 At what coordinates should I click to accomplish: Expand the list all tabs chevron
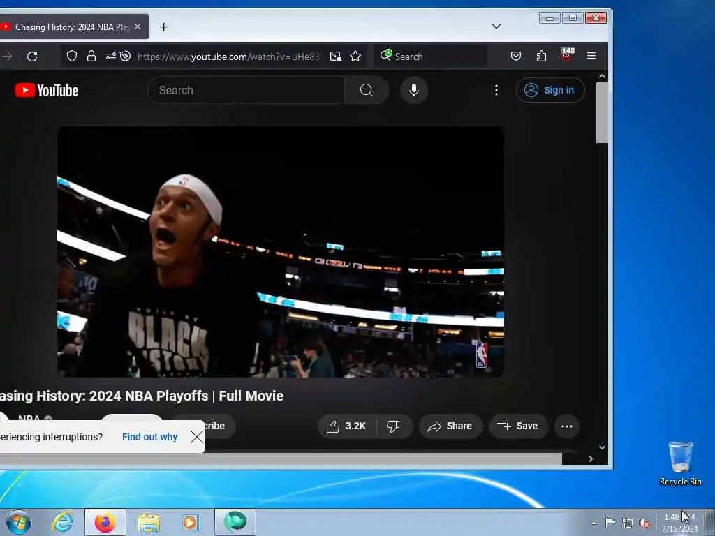496,27
